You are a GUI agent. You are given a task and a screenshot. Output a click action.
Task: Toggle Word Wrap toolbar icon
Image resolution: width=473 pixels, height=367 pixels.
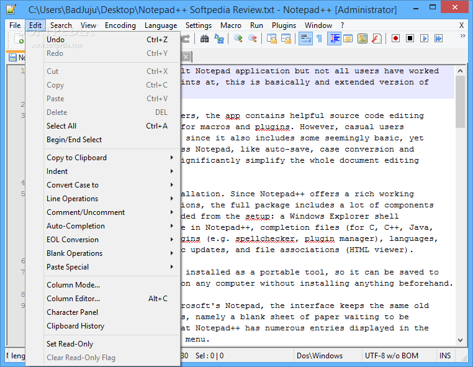click(x=305, y=39)
